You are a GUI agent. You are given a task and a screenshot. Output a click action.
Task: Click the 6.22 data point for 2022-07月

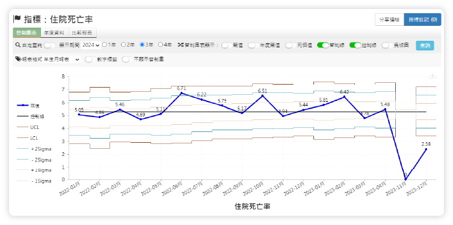202,100
